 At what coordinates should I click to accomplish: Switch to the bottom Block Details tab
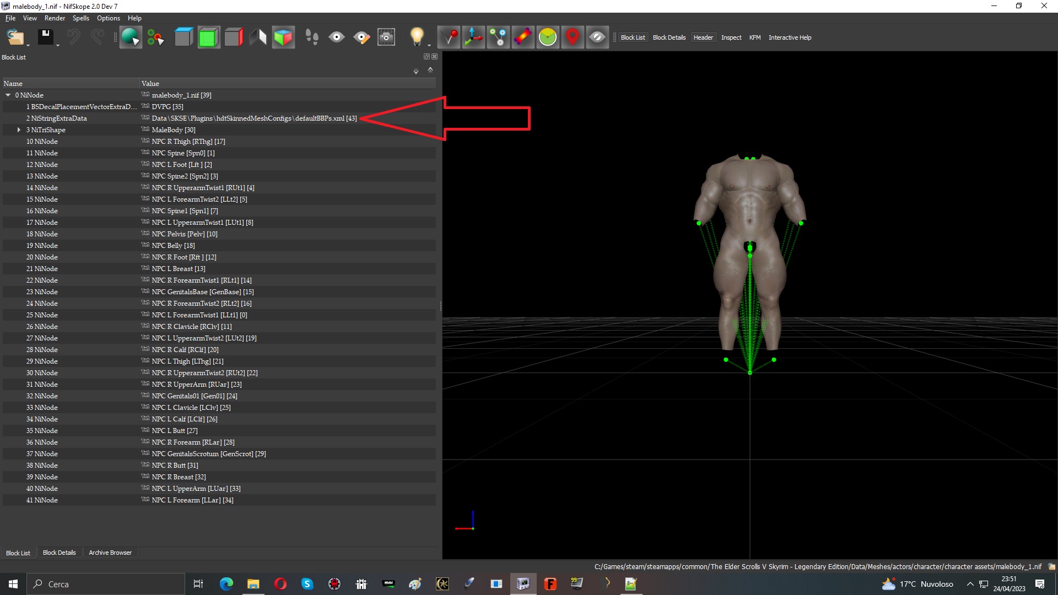(60, 553)
